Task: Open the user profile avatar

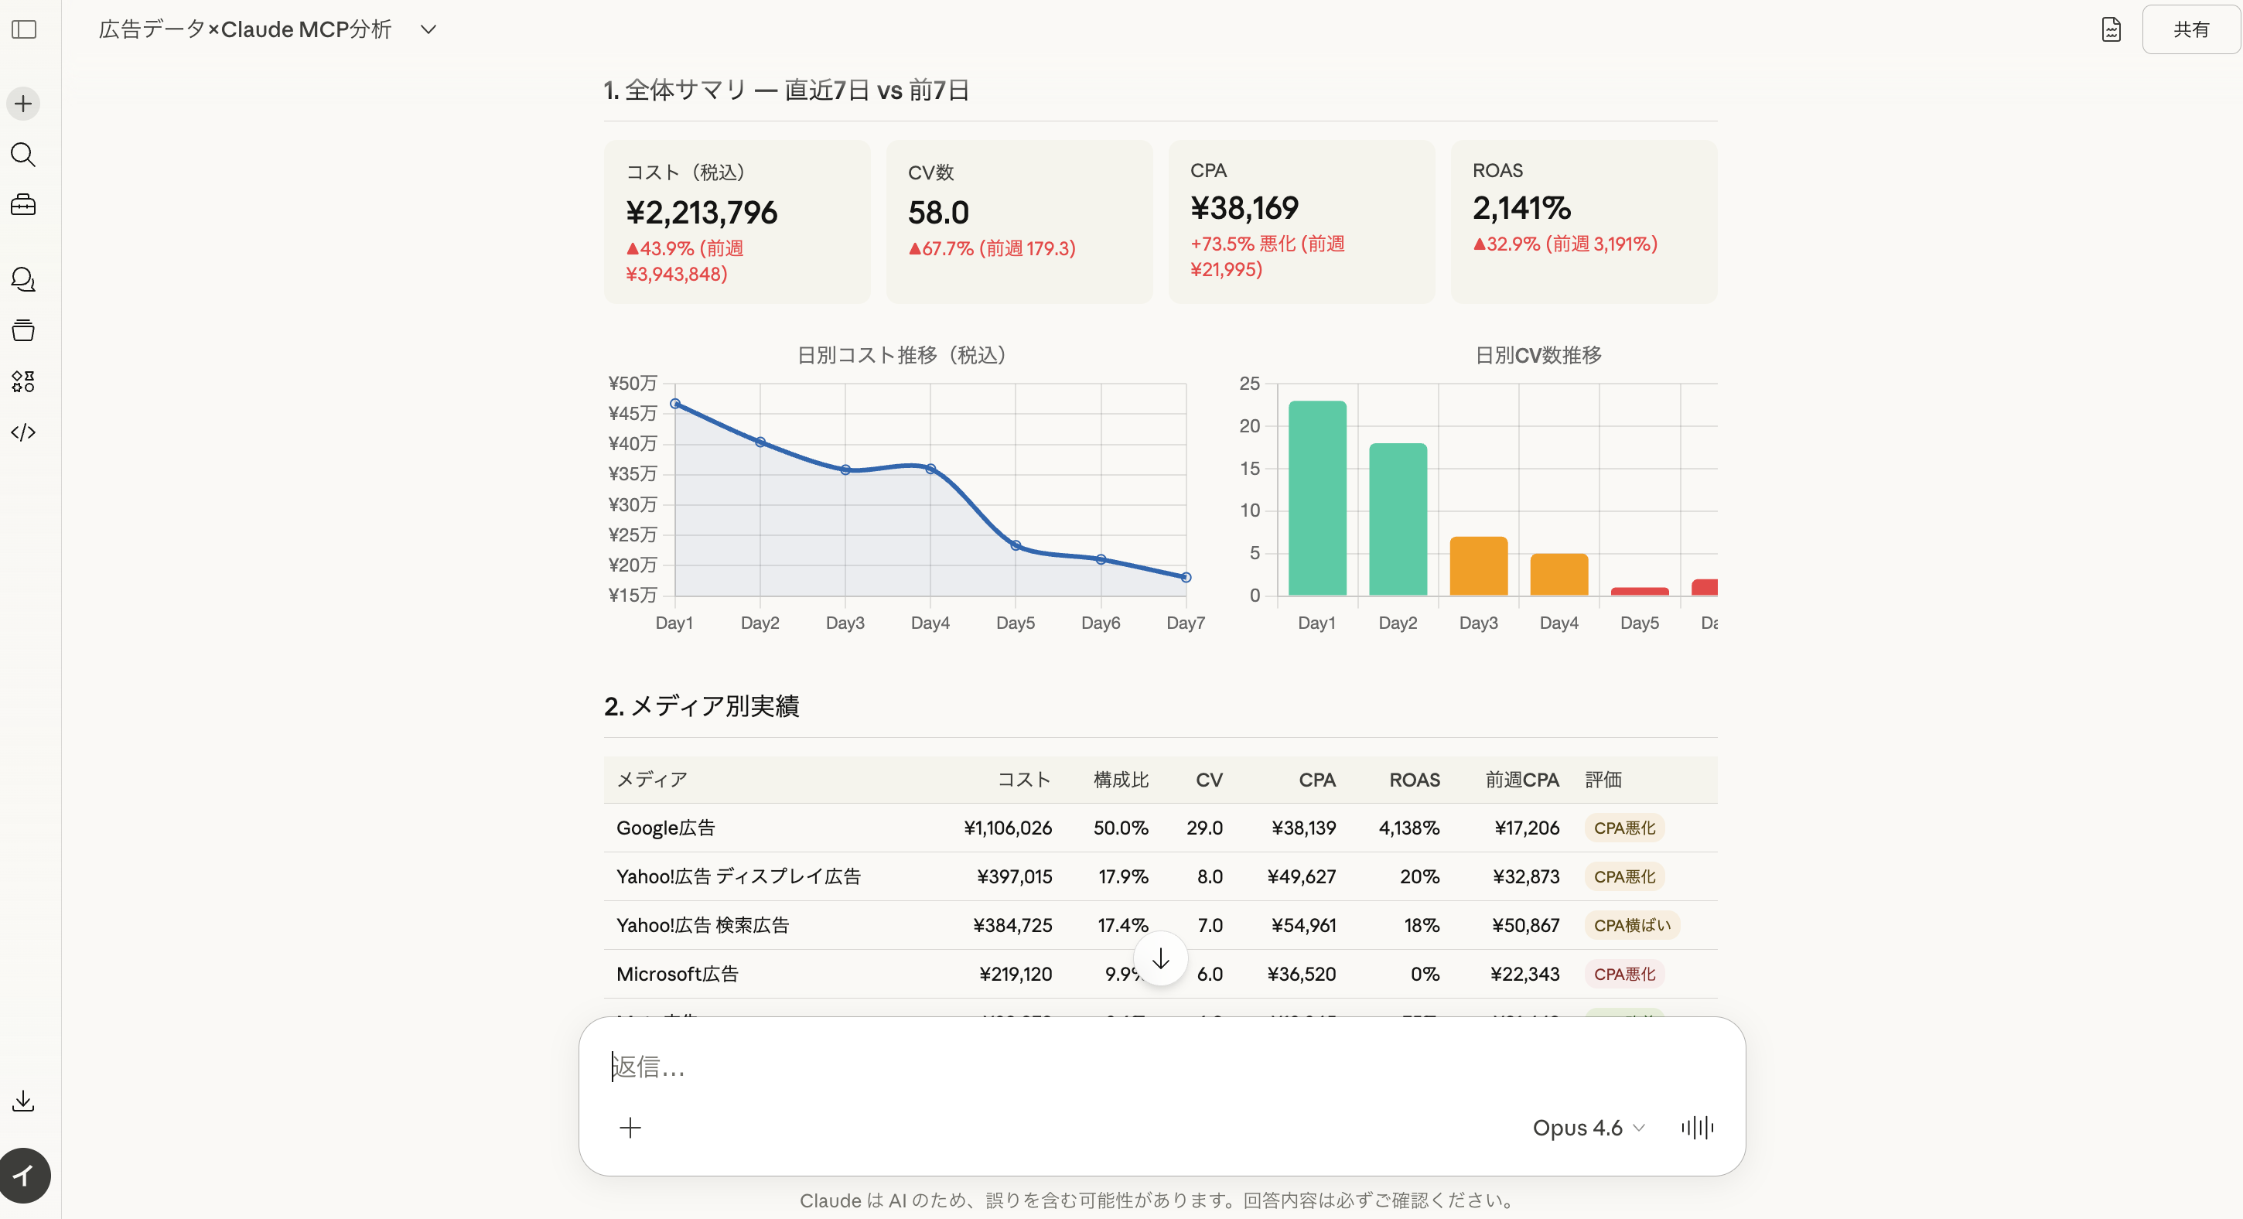Action: [26, 1176]
